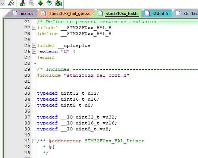Click "@addtogroup" on line 41

[65, 141]
